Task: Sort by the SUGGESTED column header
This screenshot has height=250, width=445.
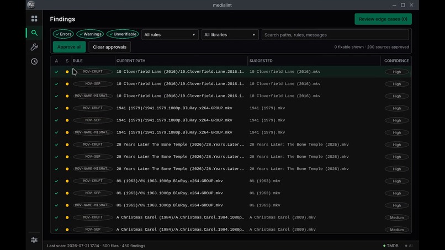Action: (261, 61)
